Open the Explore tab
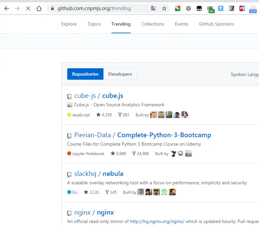 pos(69,24)
